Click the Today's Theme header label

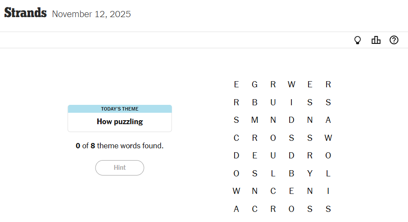coord(120,109)
